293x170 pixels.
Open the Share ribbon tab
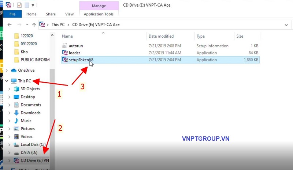pyautogui.click(x=51, y=14)
